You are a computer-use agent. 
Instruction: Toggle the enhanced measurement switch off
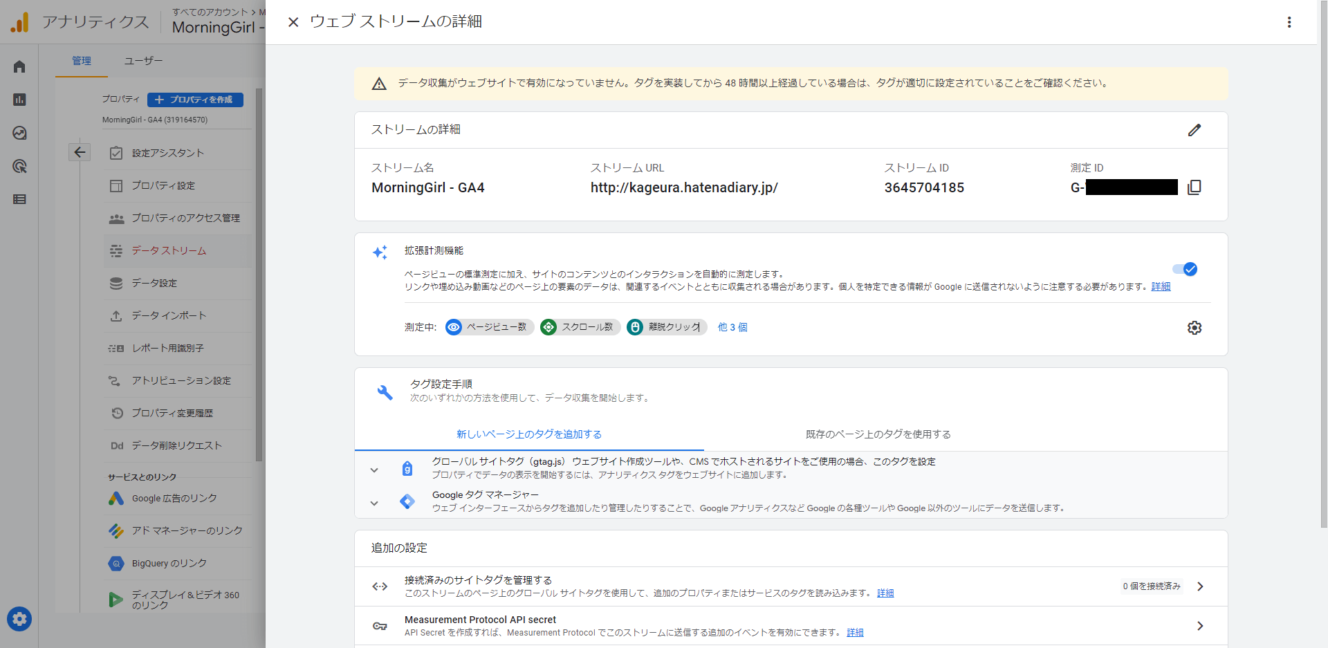point(1185,269)
